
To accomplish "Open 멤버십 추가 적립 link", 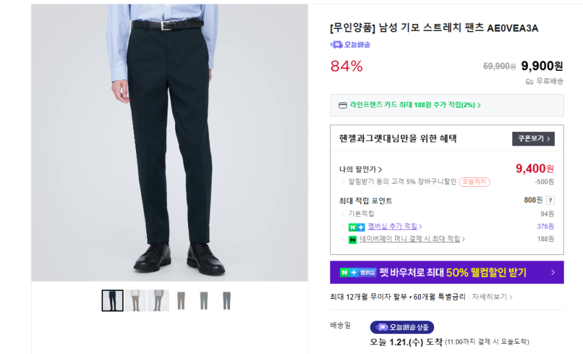I will 394,226.
